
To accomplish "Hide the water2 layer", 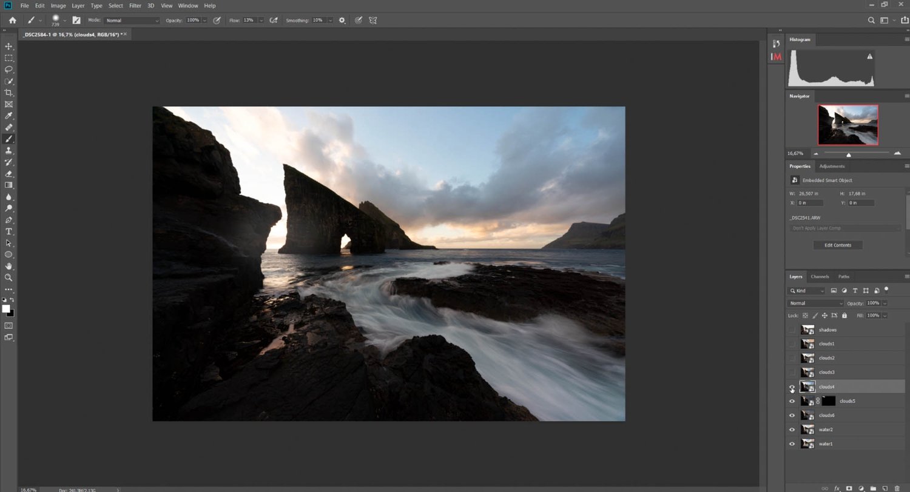I will (x=792, y=430).
